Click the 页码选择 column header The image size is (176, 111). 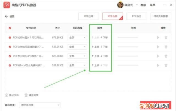[77, 28]
